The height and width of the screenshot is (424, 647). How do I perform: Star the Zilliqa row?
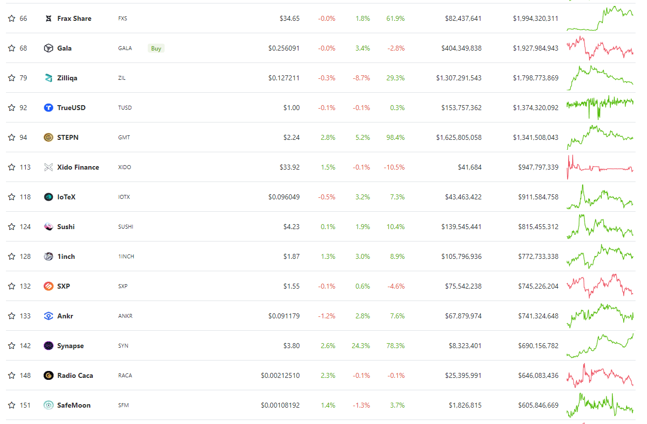point(11,78)
